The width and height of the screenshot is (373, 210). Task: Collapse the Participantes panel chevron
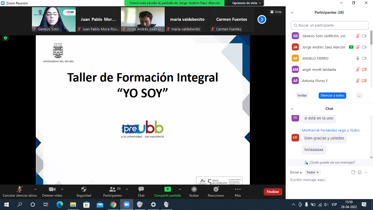tap(292, 13)
